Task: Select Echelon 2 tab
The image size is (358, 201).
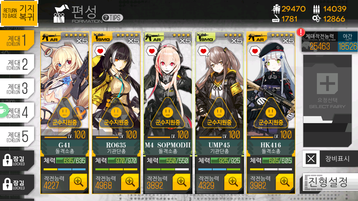Action: [17, 64]
